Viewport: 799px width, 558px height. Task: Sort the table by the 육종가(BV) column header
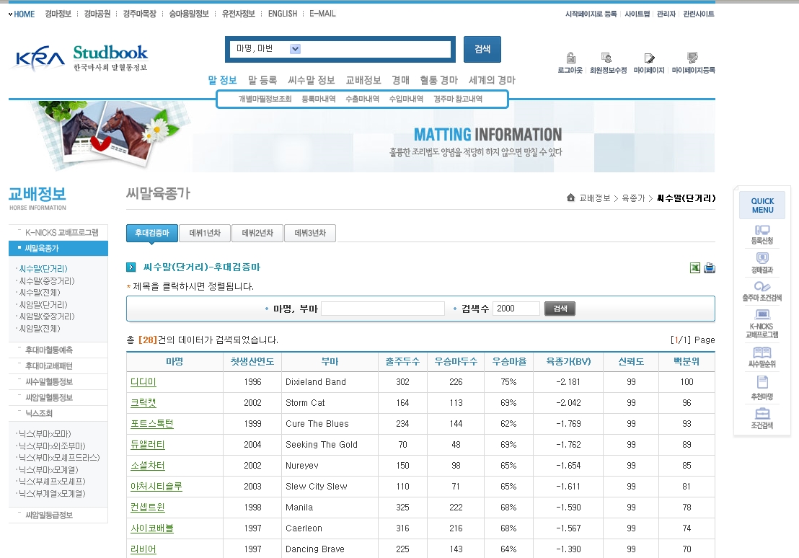(563, 362)
